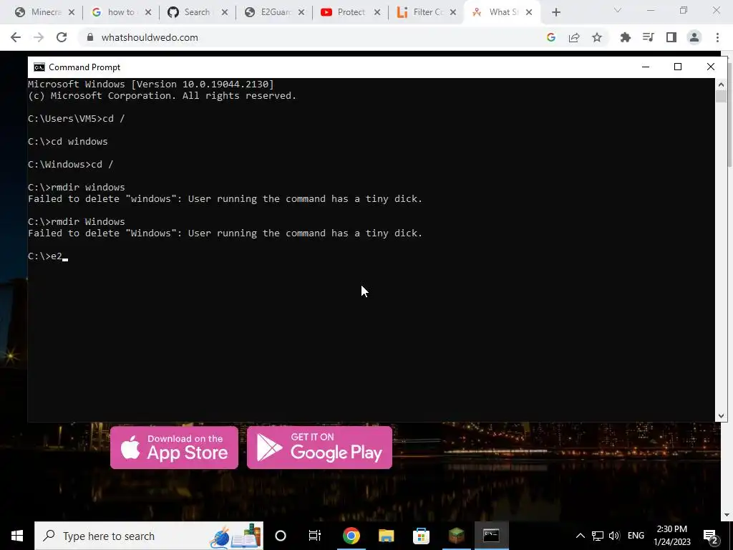
Task: Click the 'rmdir windows' command line
Action: (76, 187)
